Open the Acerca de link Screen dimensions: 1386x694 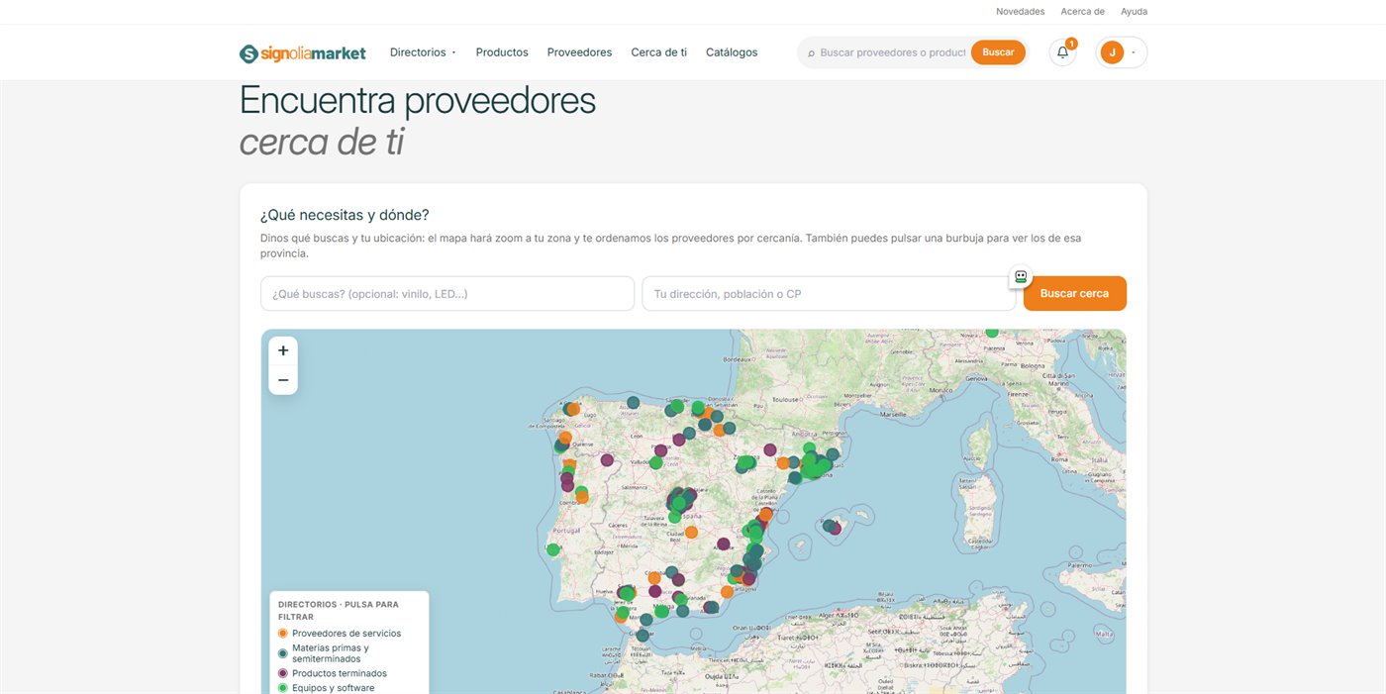coord(1082,12)
